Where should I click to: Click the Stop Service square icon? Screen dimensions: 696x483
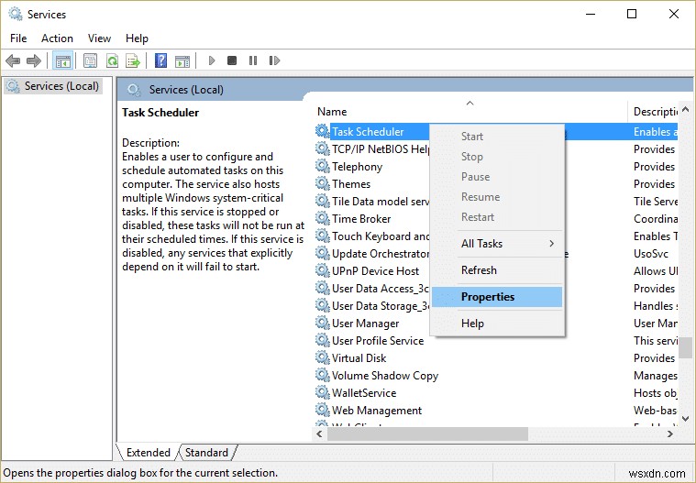[x=232, y=60]
